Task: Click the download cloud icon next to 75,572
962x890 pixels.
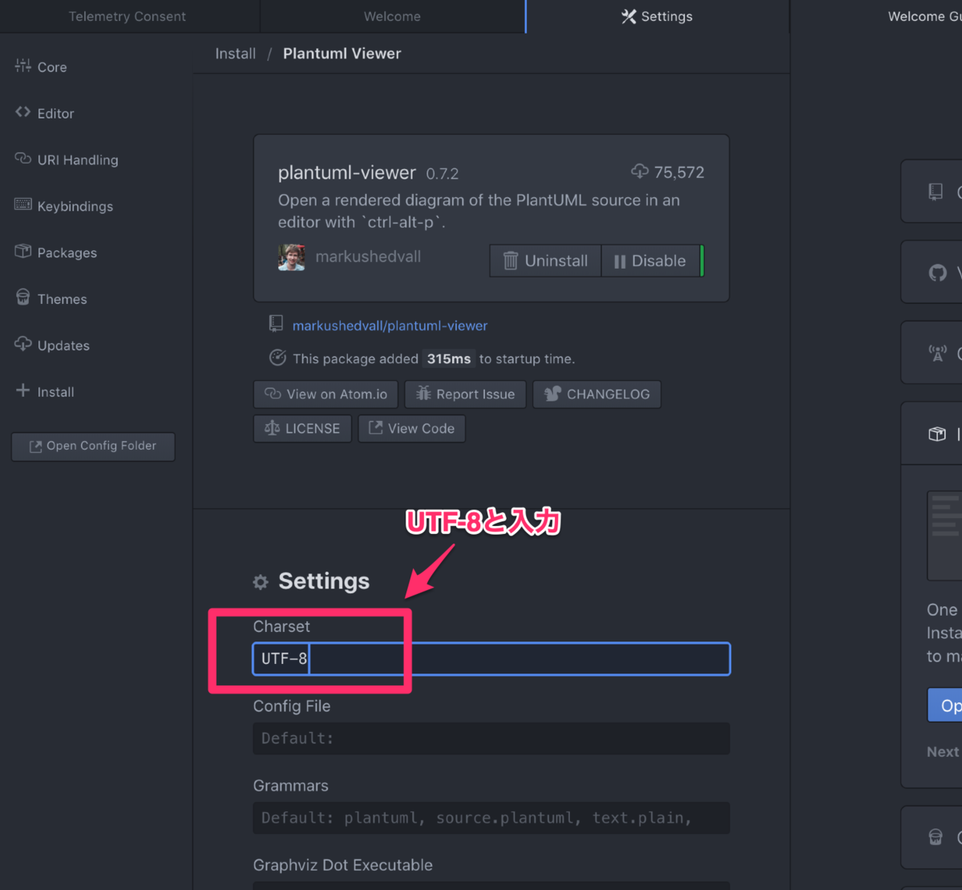Action: point(640,171)
